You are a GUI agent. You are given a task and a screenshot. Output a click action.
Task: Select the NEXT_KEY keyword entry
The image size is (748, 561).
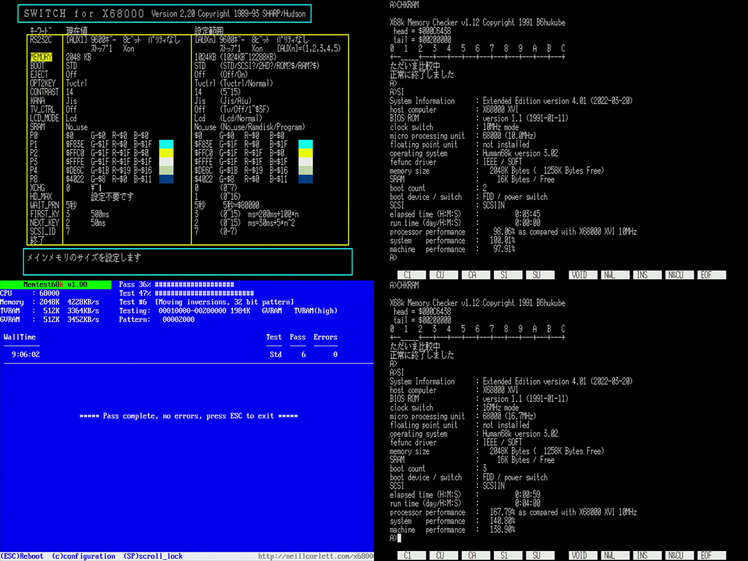(44, 223)
